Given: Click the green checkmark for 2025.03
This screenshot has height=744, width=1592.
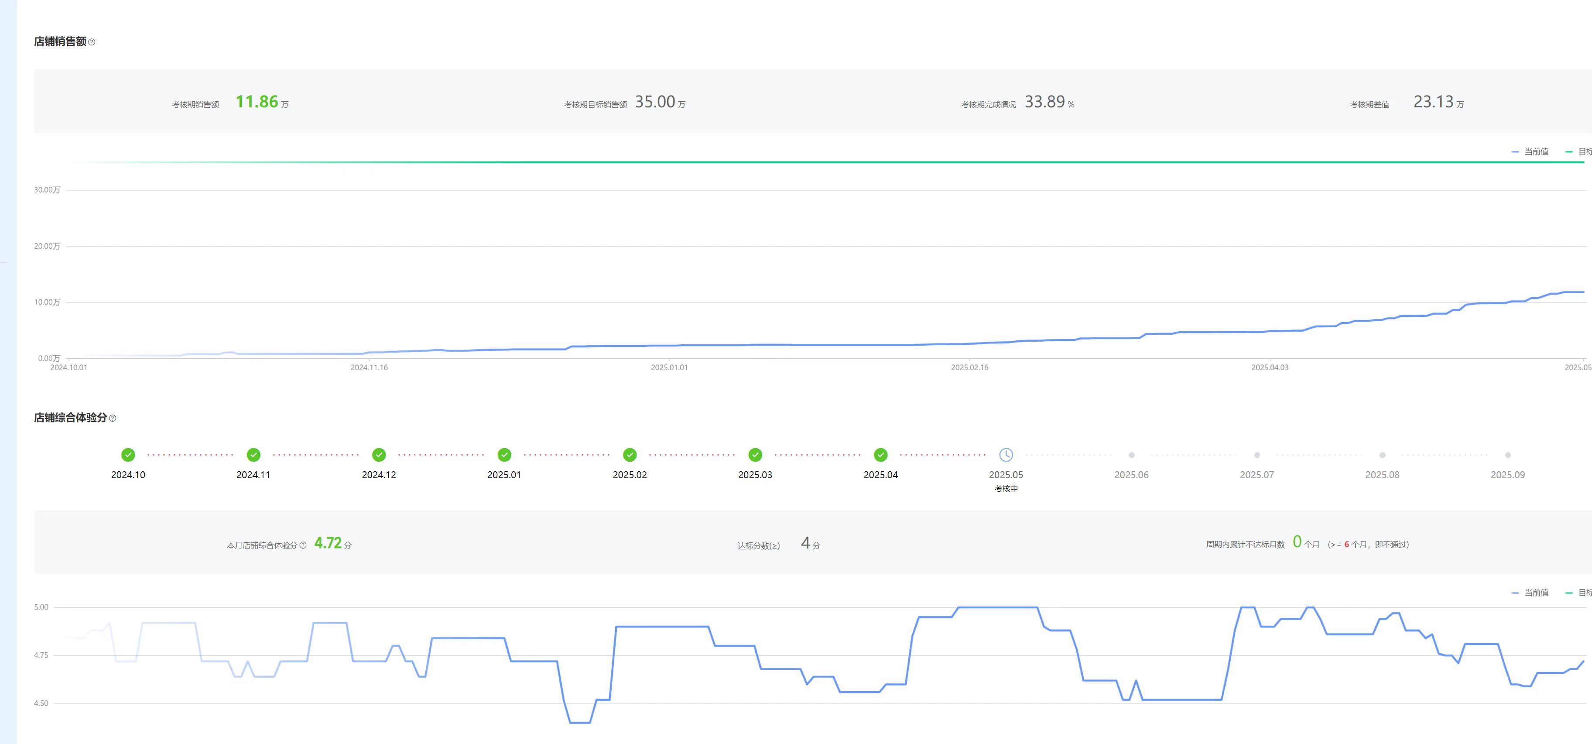Looking at the screenshot, I should (x=755, y=455).
